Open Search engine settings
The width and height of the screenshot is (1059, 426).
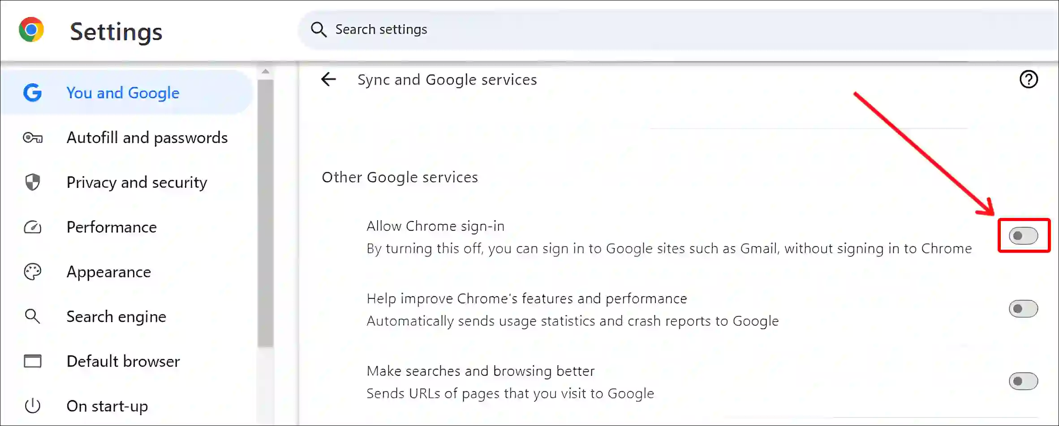coord(116,317)
